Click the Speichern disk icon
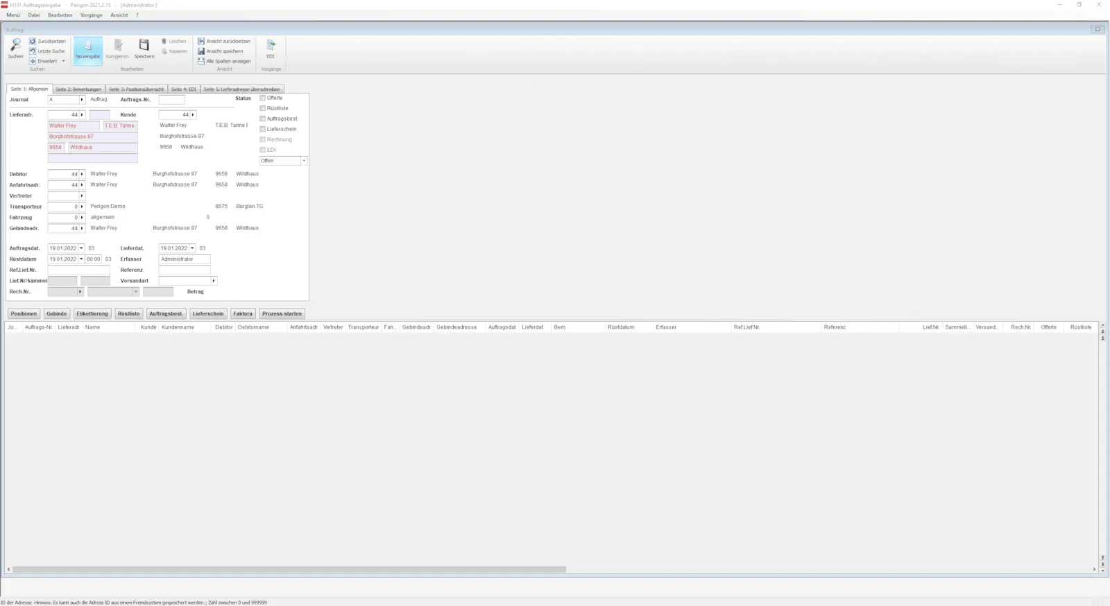This screenshot has width=1110, height=606. pyautogui.click(x=144, y=46)
